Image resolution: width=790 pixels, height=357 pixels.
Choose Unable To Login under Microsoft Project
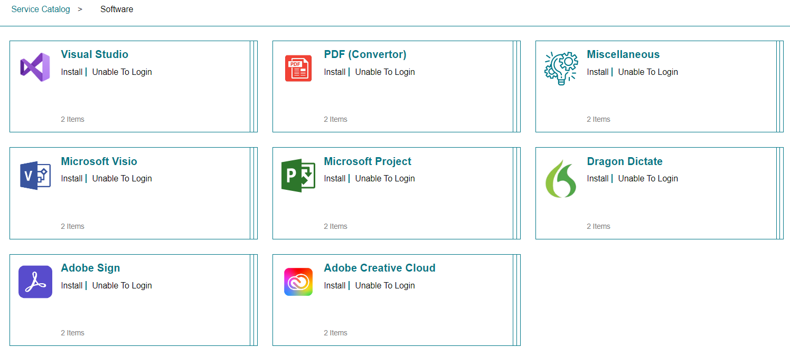[x=385, y=178]
